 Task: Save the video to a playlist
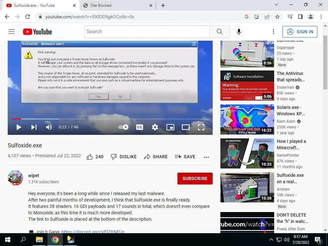pyautogui.click(x=185, y=157)
